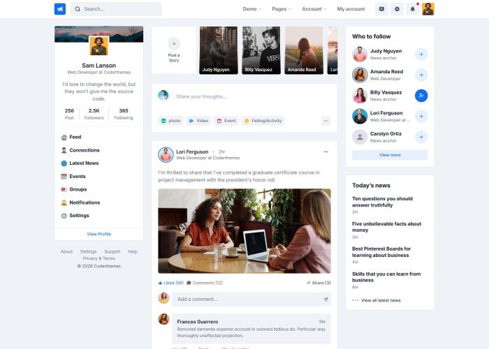Open the more options button in post composer
This screenshot has height=349, width=489.
coord(326,121)
